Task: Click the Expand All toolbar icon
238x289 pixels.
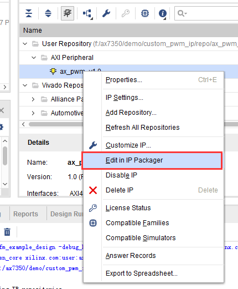Action: (x=48, y=13)
